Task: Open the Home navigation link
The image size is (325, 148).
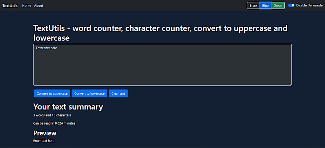Action: 26,6
